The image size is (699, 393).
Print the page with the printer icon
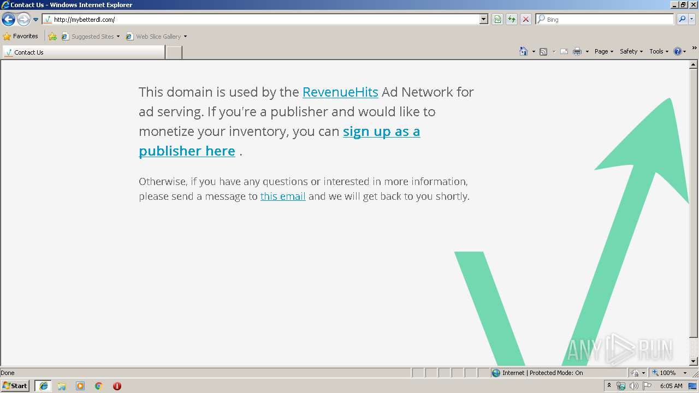click(577, 52)
